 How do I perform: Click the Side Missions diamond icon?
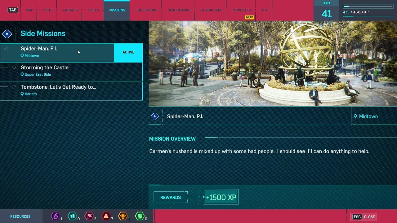click(x=7, y=34)
